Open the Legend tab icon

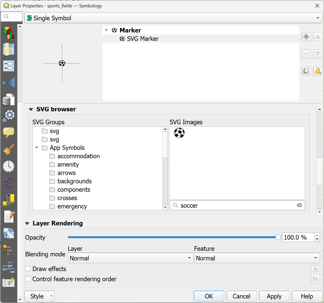(8, 250)
